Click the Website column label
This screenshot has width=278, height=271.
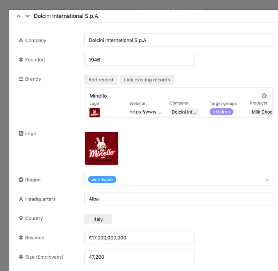[x=138, y=103]
